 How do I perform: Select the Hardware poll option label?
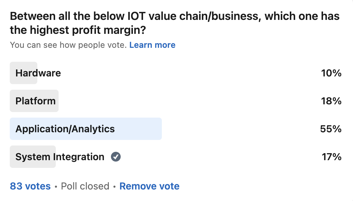pos(38,73)
